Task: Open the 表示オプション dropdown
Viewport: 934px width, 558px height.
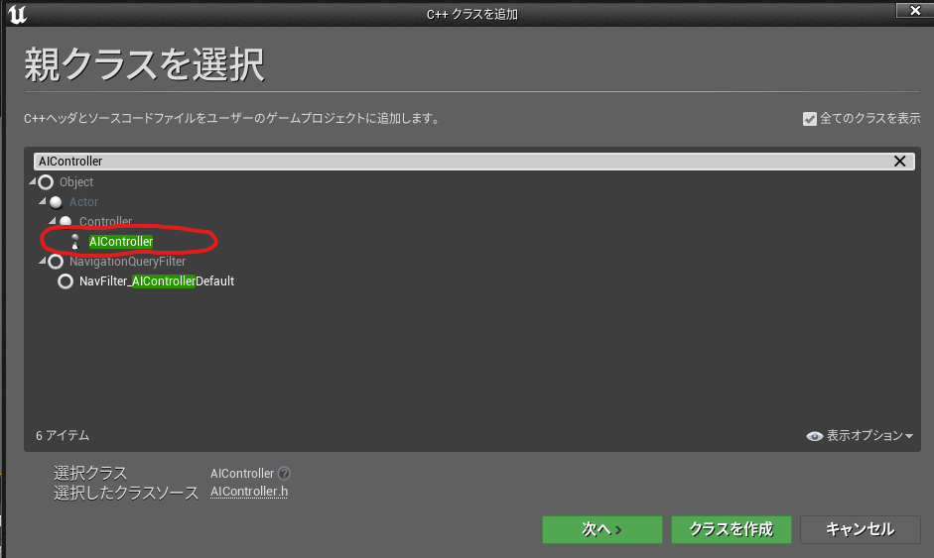Action: pos(861,436)
